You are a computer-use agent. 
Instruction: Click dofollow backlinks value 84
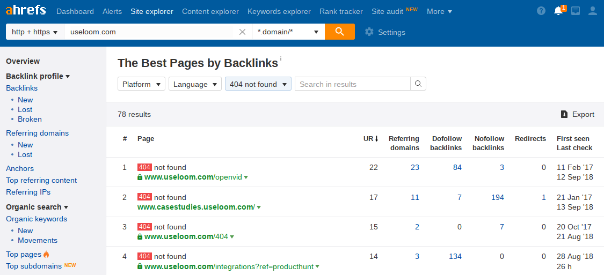pos(457,167)
